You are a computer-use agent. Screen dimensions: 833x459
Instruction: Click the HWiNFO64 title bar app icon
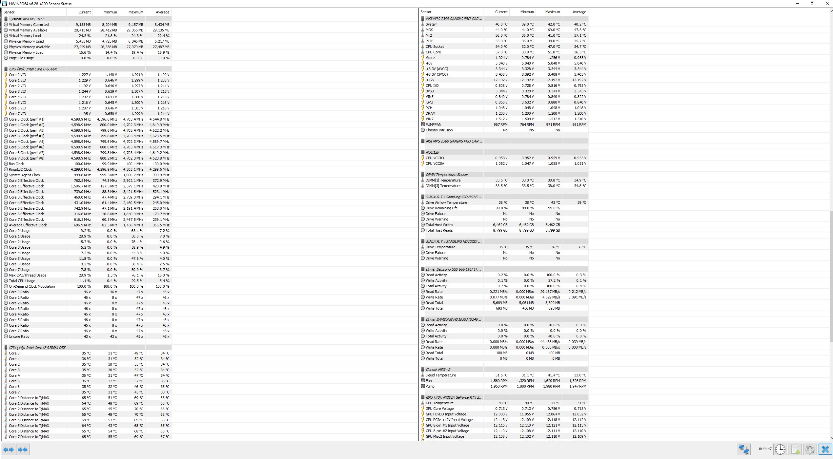click(x=4, y=4)
